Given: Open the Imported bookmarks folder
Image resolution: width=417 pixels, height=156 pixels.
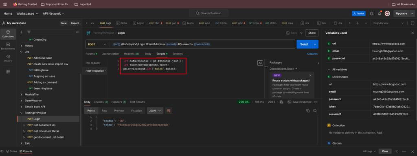Looking at the screenshot, I should tap(83, 4).
